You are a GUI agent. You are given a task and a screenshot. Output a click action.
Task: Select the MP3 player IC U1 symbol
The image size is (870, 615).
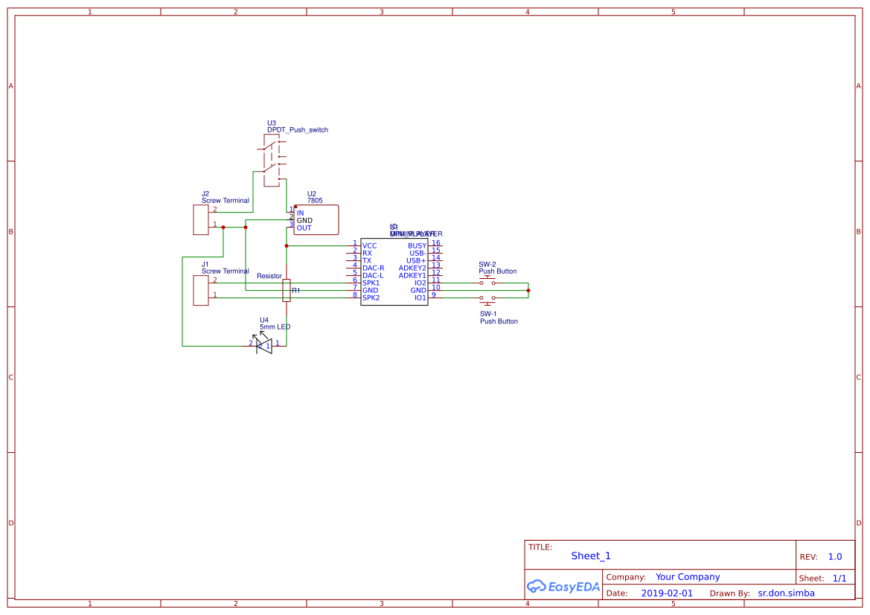tap(394, 271)
